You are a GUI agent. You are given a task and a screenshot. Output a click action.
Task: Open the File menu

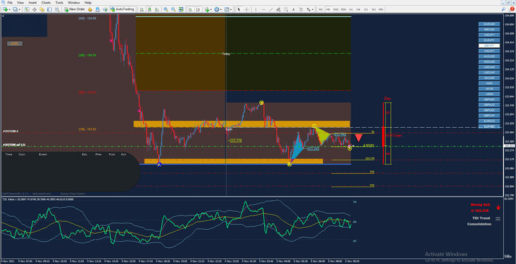[x=10, y=3]
